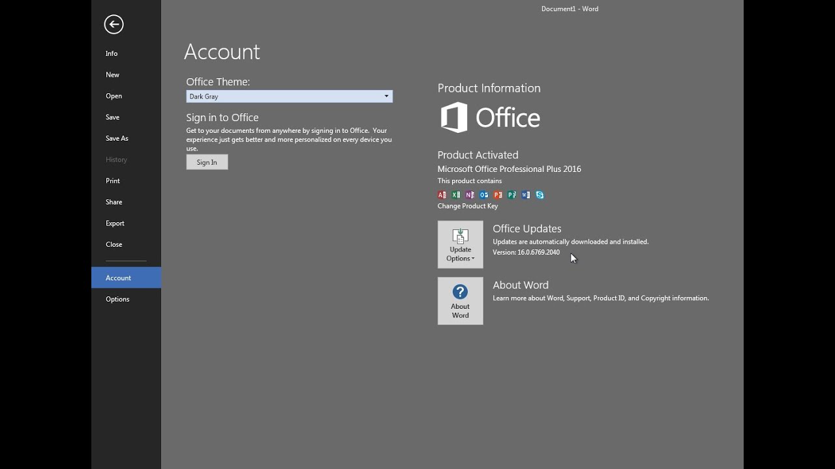Screen dimensions: 835x469
Task: Click the Product Information heading
Action: pyautogui.click(x=489, y=88)
